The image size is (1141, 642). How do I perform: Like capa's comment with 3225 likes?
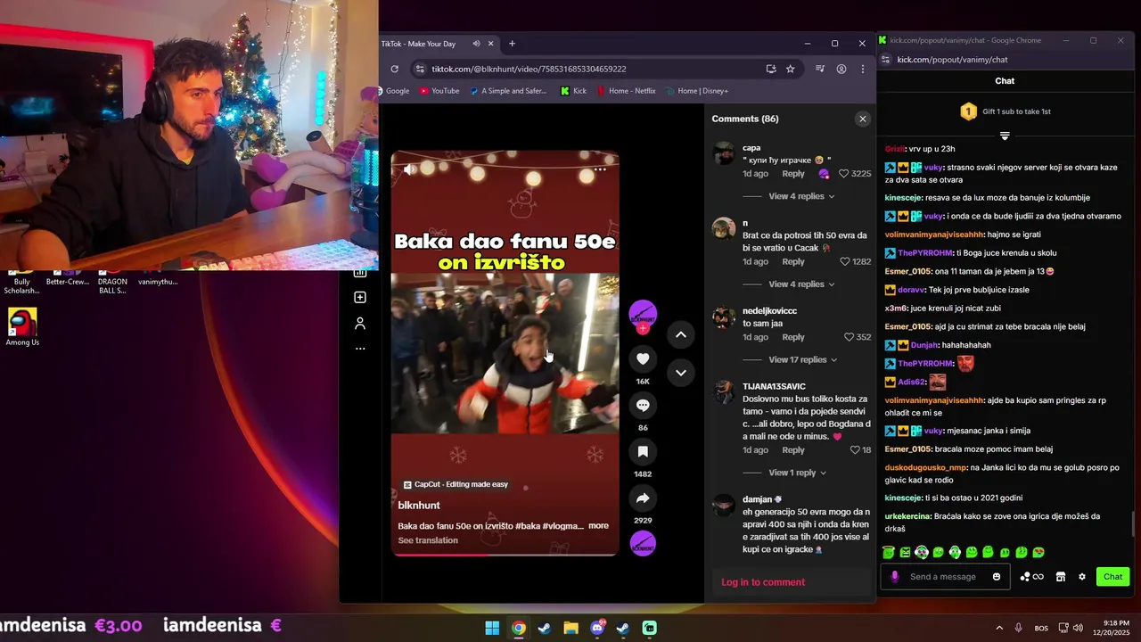point(844,174)
